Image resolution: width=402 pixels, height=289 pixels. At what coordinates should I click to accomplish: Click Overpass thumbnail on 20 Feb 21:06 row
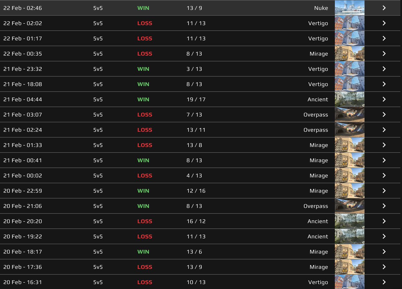349,206
